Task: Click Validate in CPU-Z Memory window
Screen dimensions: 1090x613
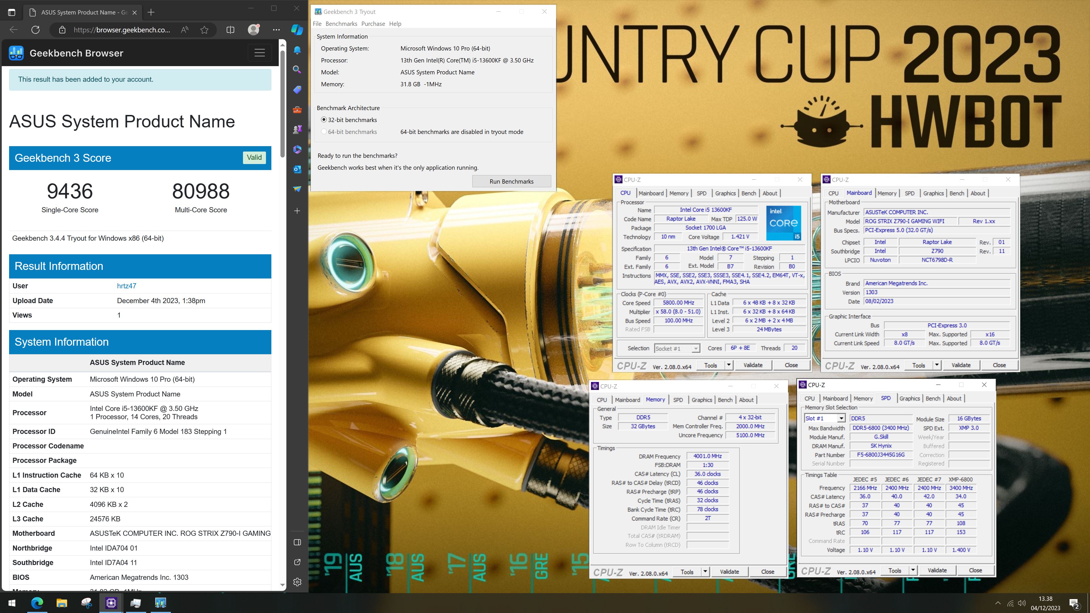Action: (729, 572)
